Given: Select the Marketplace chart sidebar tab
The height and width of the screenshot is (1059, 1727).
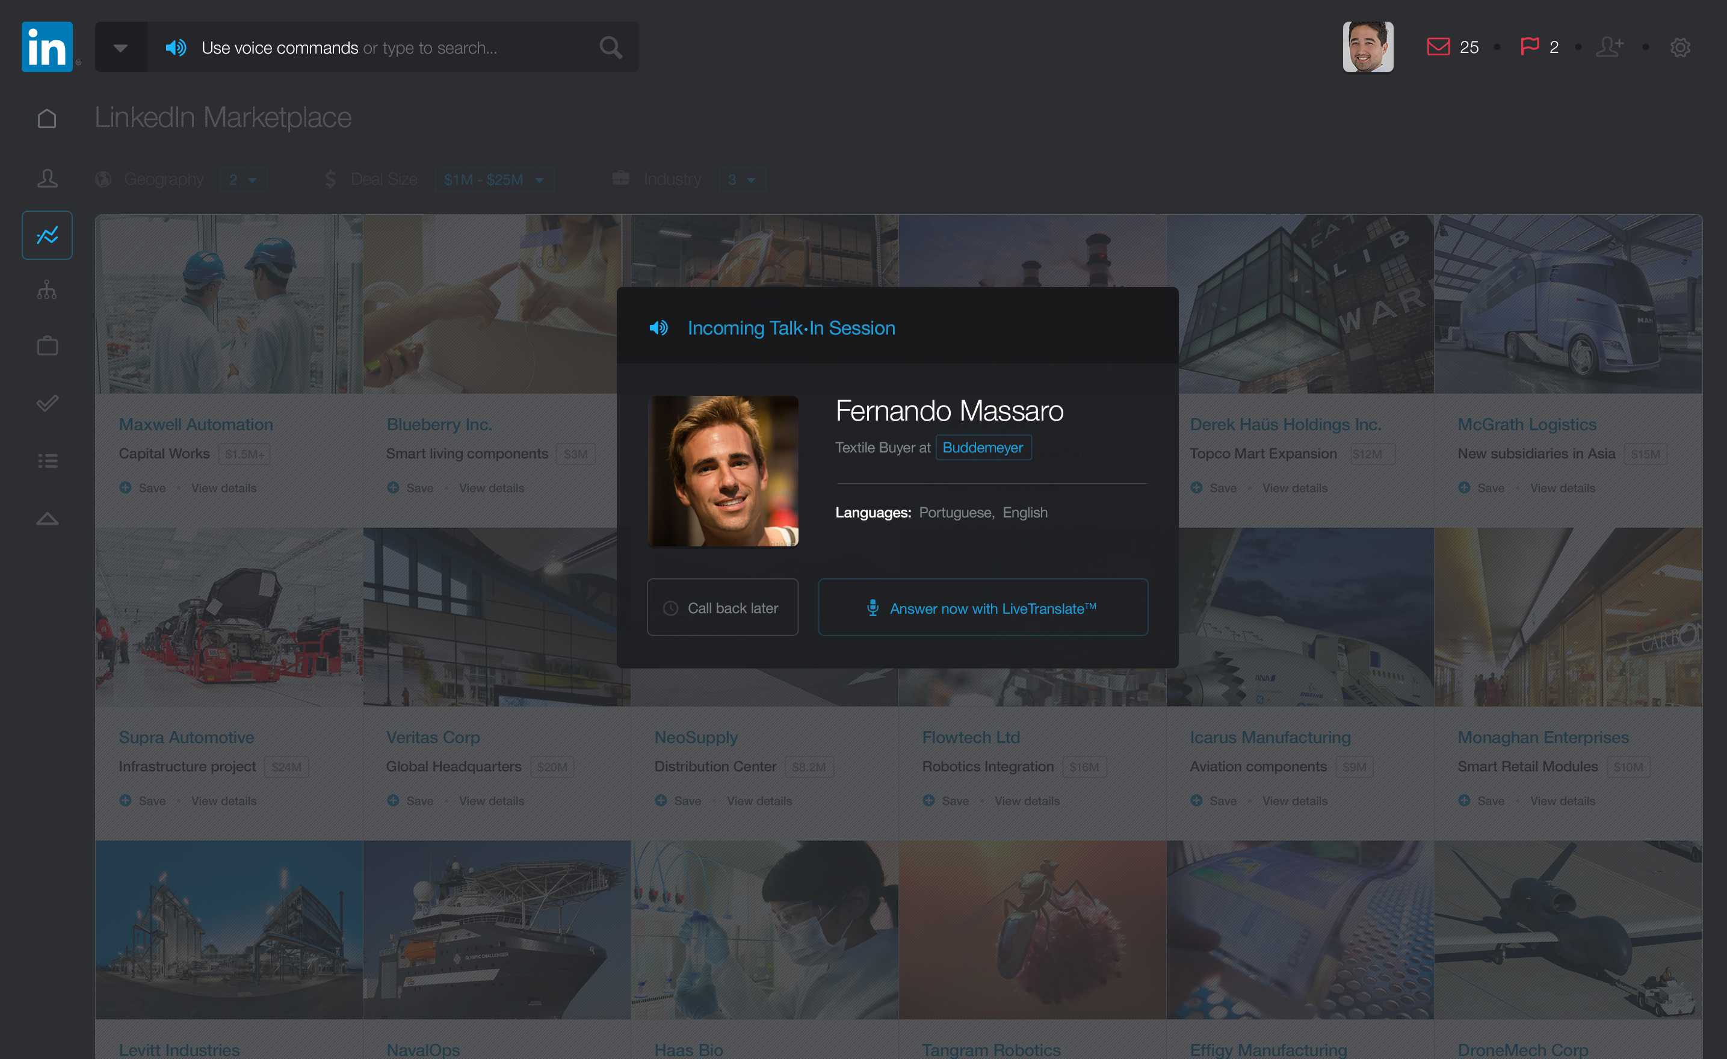Looking at the screenshot, I should click(x=47, y=235).
